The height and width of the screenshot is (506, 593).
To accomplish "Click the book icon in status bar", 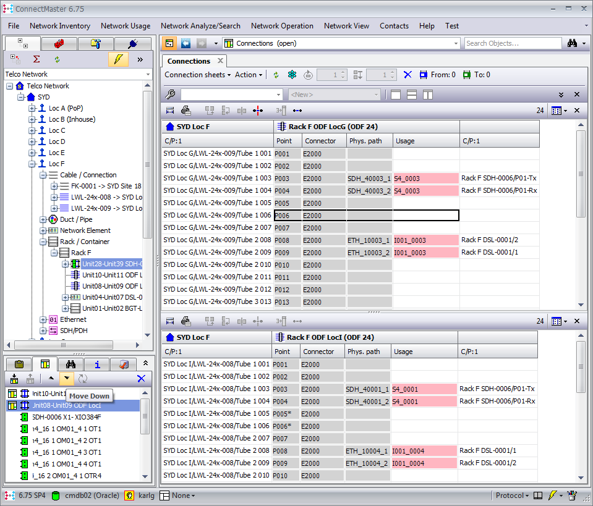I will point(538,495).
